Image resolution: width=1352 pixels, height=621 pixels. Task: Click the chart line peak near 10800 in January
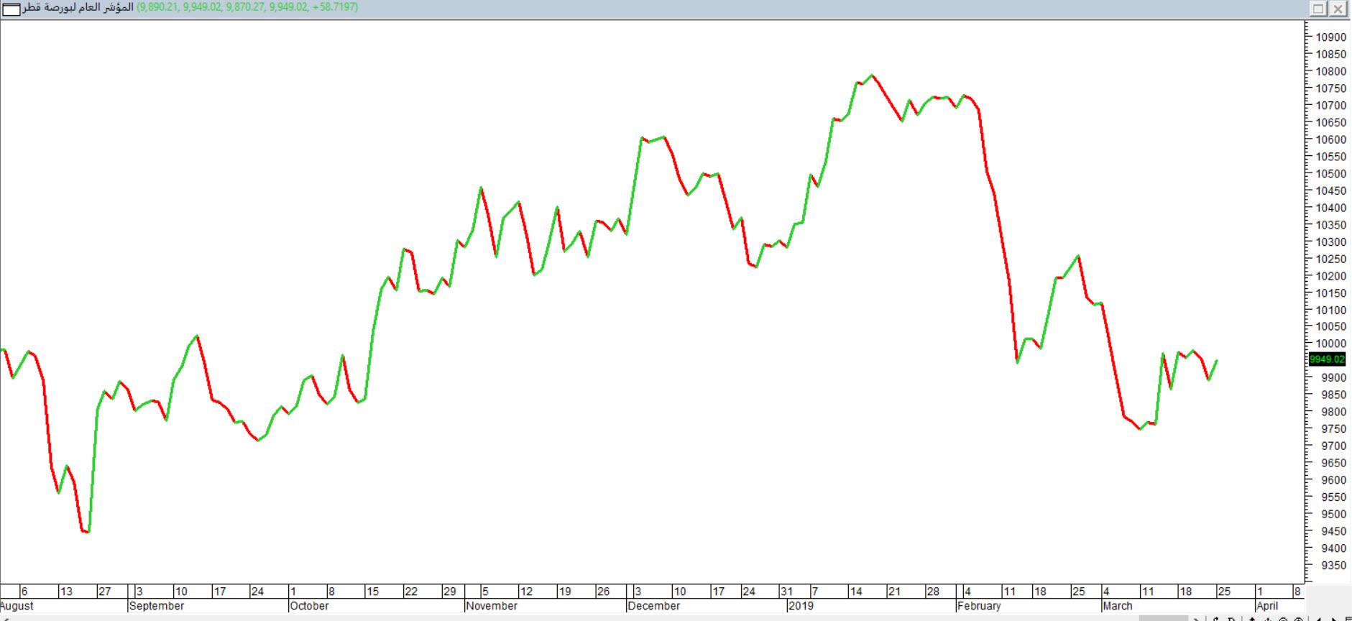pos(872,75)
